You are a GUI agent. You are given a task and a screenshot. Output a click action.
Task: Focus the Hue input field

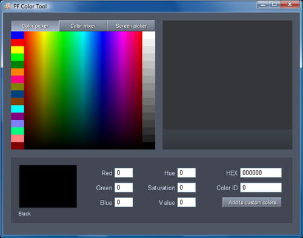pos(187,173)
